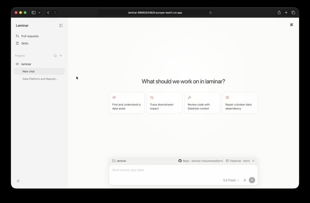Choose Review code with DataHub context card

202,103
